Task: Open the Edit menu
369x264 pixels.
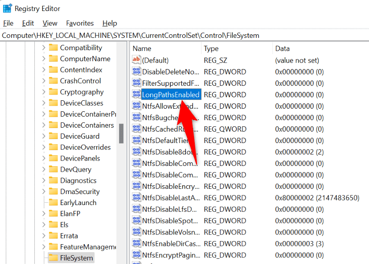Action: (x=28, y=23)
